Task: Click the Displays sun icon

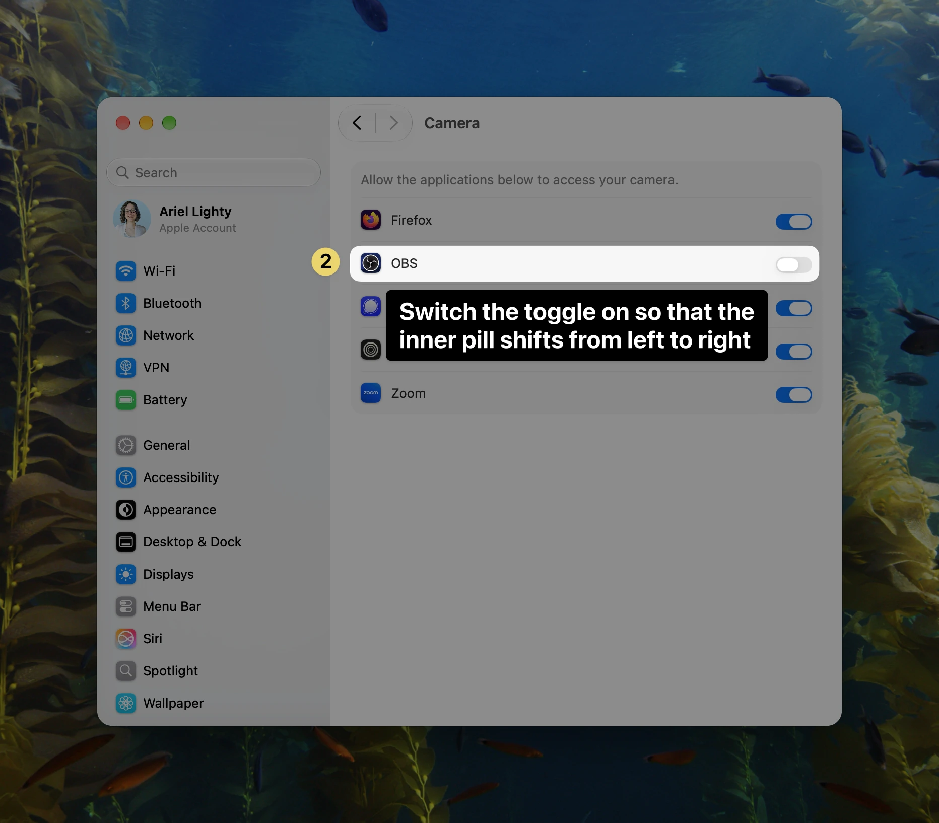Action: [x=126, y=574]
